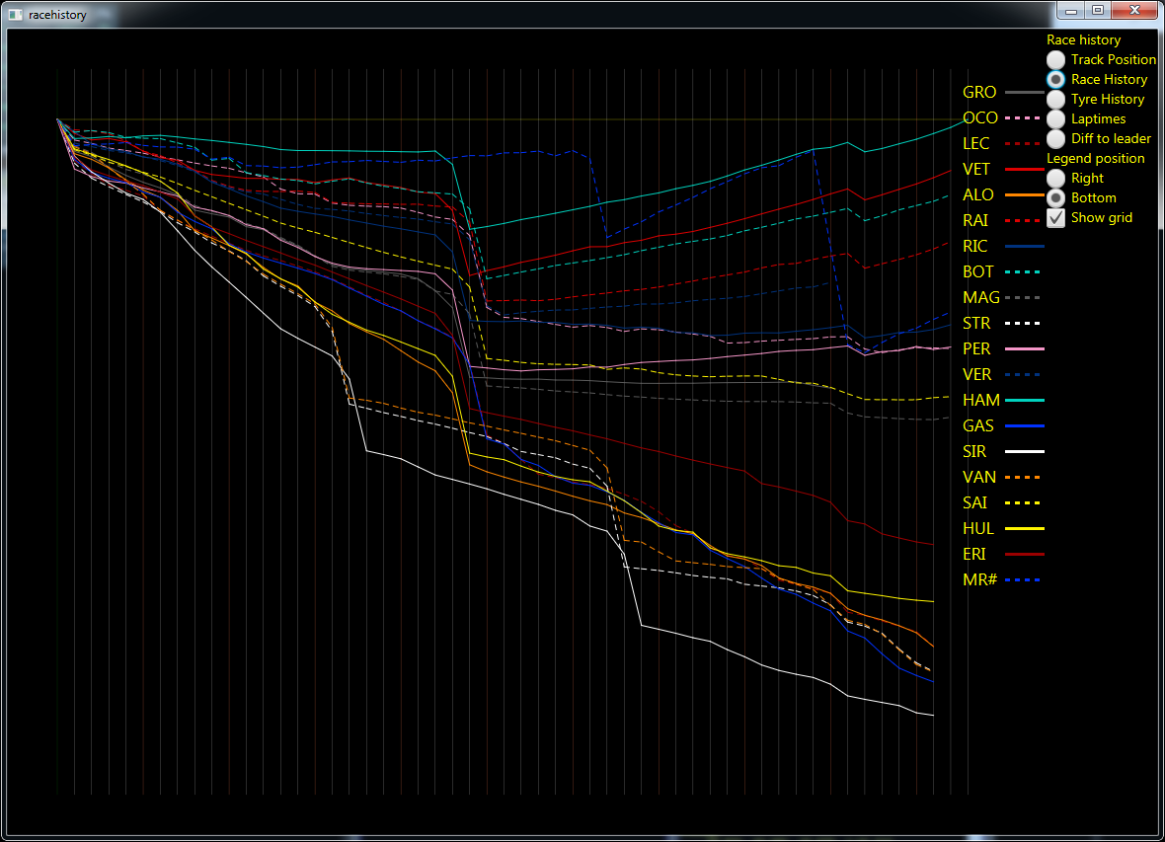Enable Diff to leader mode

coord(1055,138)
